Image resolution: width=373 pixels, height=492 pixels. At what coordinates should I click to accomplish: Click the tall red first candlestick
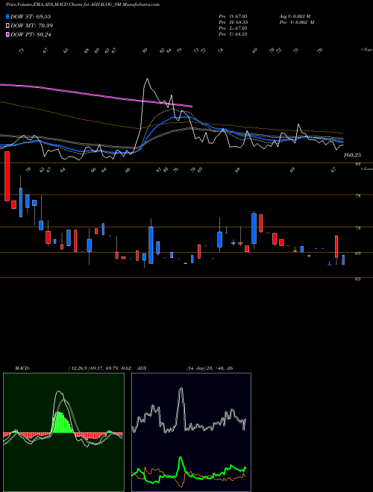click(x=7, y=176)
